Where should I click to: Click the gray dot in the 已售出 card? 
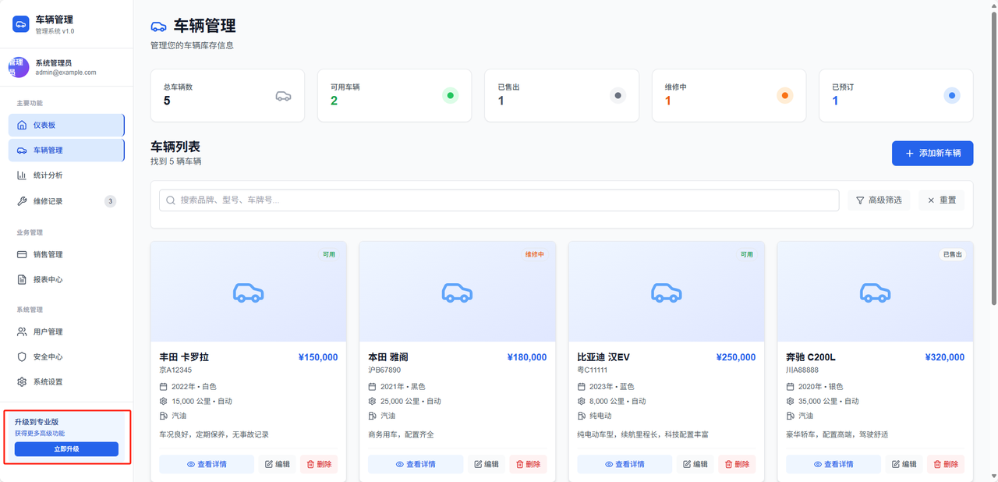618,96
